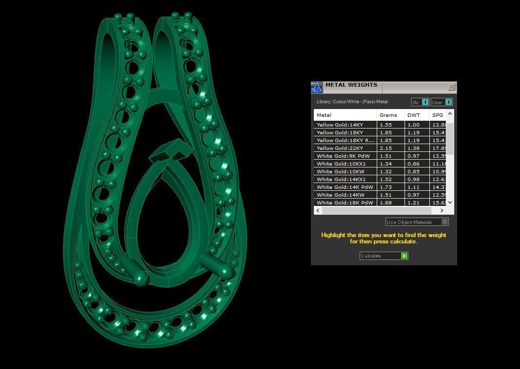Click the green pendant model in viewport
The image size is (520, 369).
[155, 181]
